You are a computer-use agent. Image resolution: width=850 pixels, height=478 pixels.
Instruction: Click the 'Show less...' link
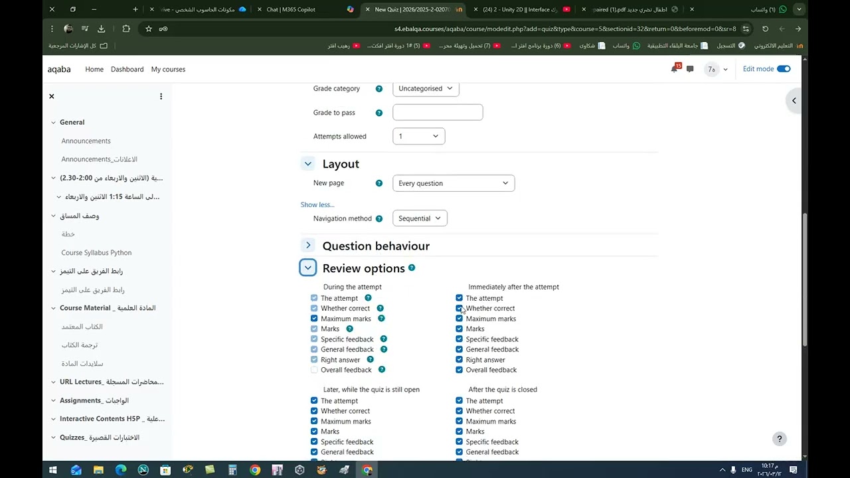click(x=317, y=204)
